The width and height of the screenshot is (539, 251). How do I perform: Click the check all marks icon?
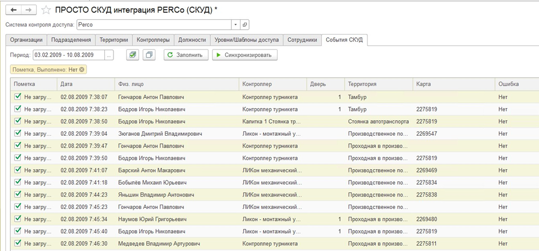[132, 54]
